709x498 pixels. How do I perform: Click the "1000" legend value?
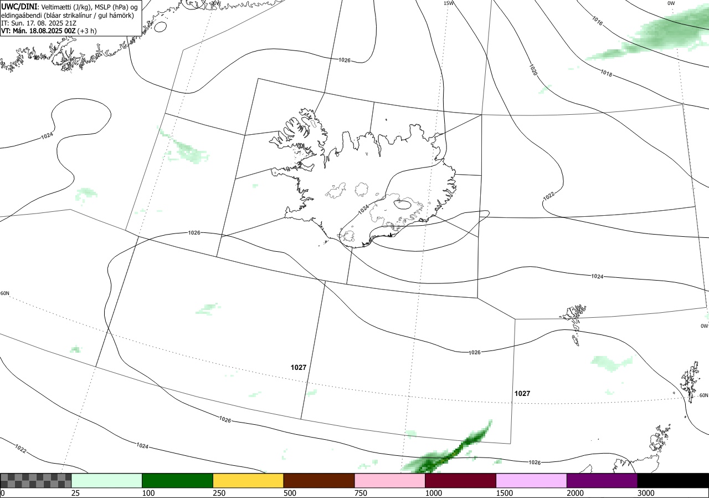[433, 493]
